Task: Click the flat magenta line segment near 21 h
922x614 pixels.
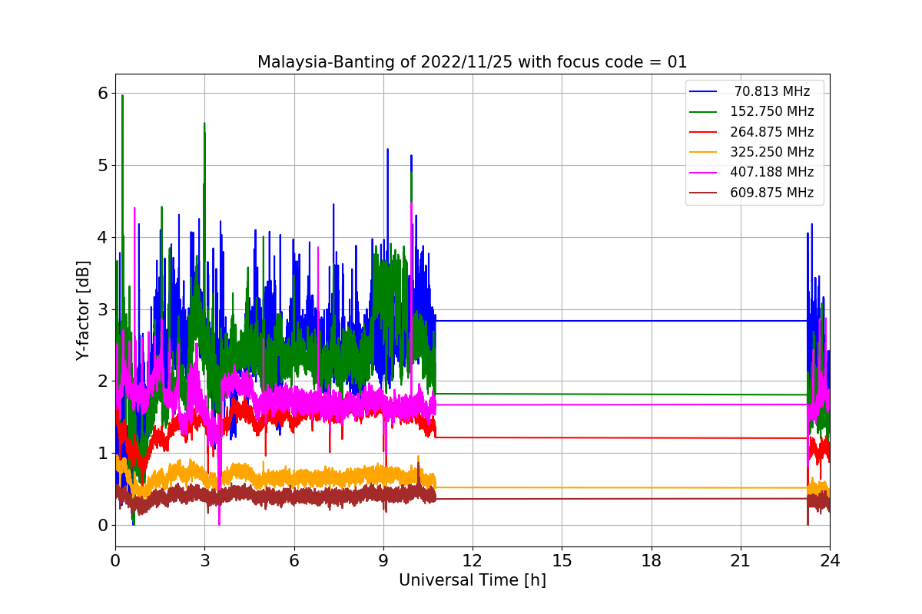Action: click(x=741, y=404)
